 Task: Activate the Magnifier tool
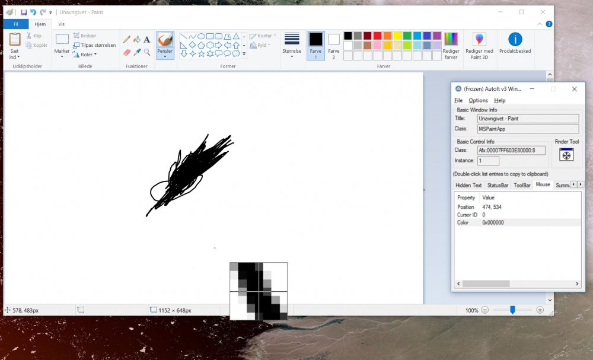pos(146,52)
